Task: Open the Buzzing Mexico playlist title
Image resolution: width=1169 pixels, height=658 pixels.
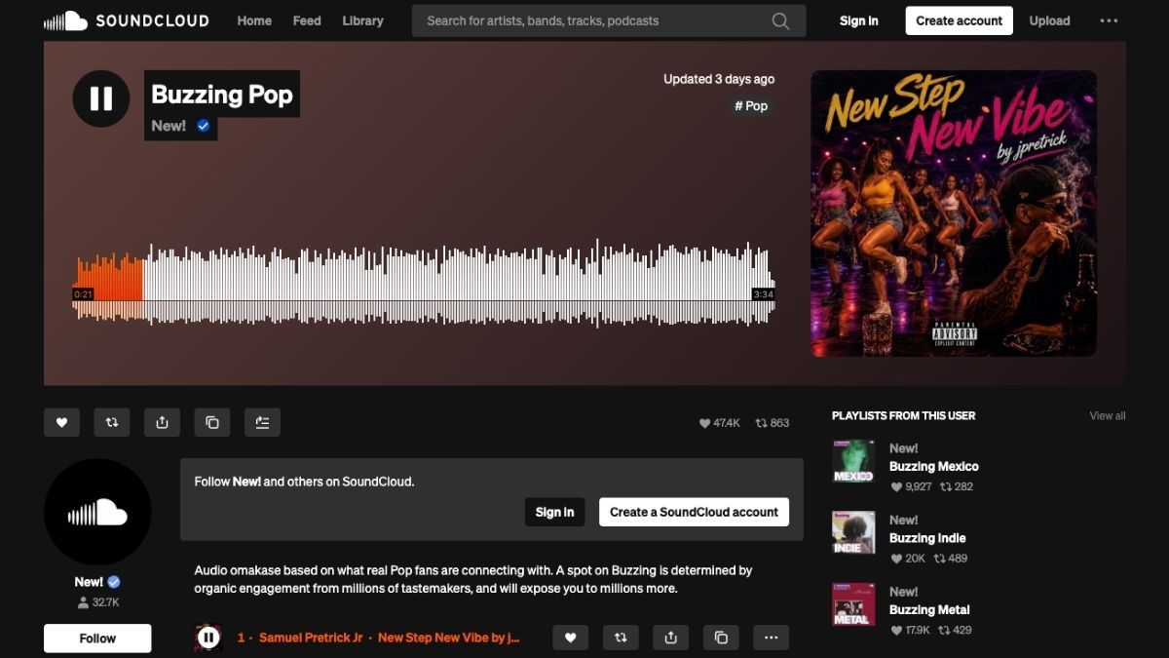Action: 934,467
